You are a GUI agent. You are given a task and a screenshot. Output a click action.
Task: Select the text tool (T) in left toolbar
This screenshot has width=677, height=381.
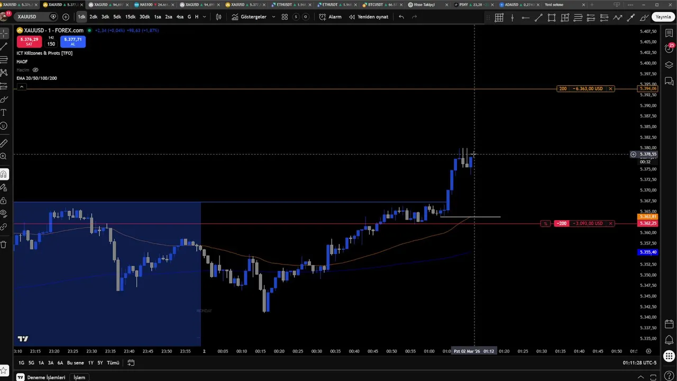pos(4,113)
